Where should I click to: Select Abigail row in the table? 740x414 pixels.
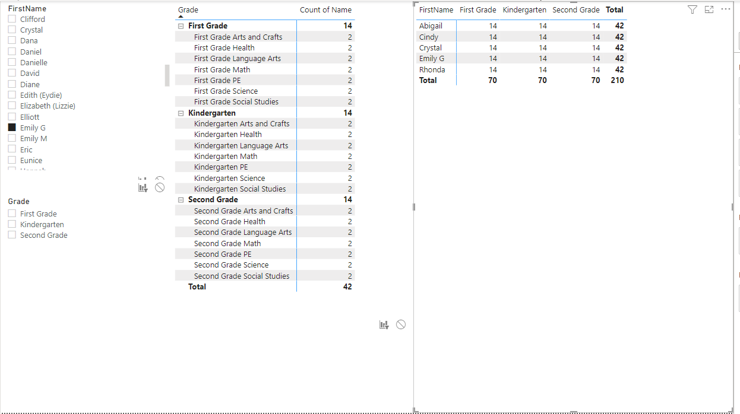point(521,26)
